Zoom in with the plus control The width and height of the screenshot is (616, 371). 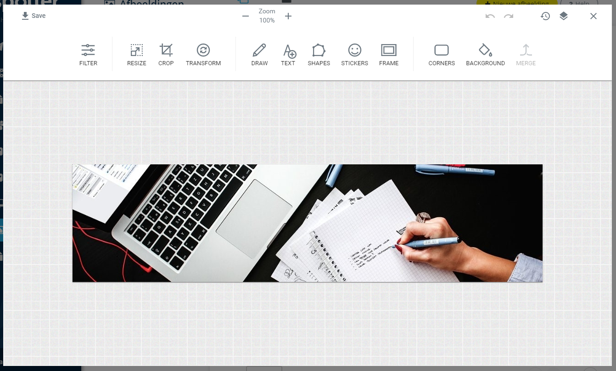(288, 16)
